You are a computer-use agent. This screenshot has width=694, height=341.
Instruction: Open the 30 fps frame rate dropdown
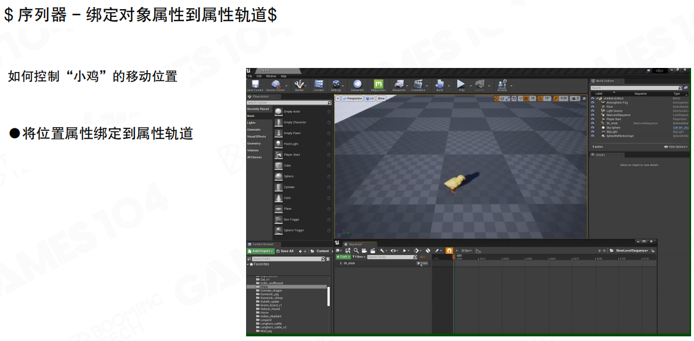point(466,250)
